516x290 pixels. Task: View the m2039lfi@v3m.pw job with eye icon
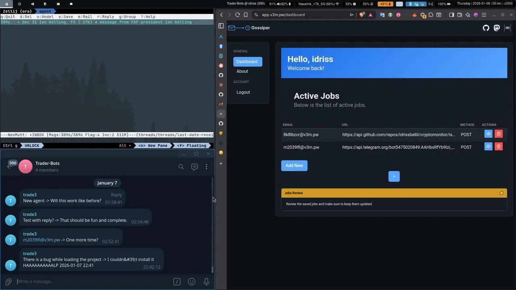[488, 147]
